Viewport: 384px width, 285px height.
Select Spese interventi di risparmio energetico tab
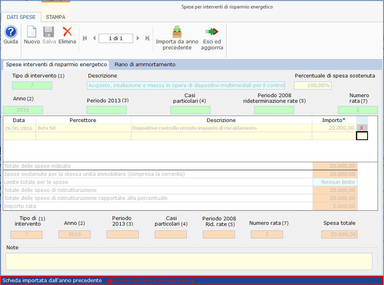click(57, 65)
